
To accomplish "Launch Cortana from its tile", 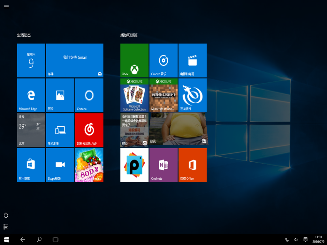I will point(89,95).
